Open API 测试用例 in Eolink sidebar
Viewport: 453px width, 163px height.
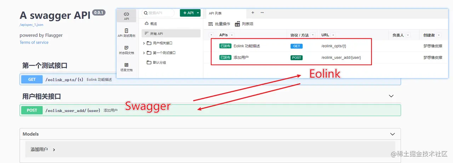click(x=126, y=33)
